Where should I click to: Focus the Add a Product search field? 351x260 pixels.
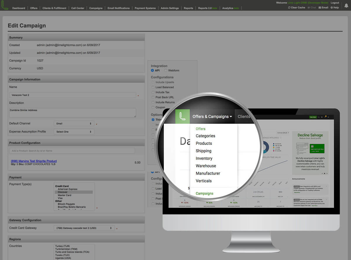pyautogui.click(x=72, y=151)
